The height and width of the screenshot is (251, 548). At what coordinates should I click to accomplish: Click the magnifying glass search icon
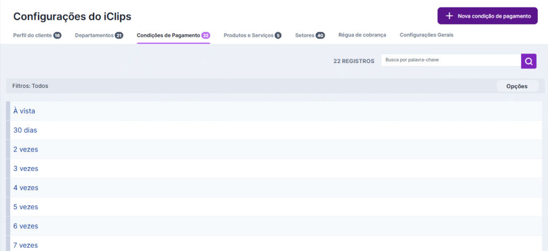[529, 61]
